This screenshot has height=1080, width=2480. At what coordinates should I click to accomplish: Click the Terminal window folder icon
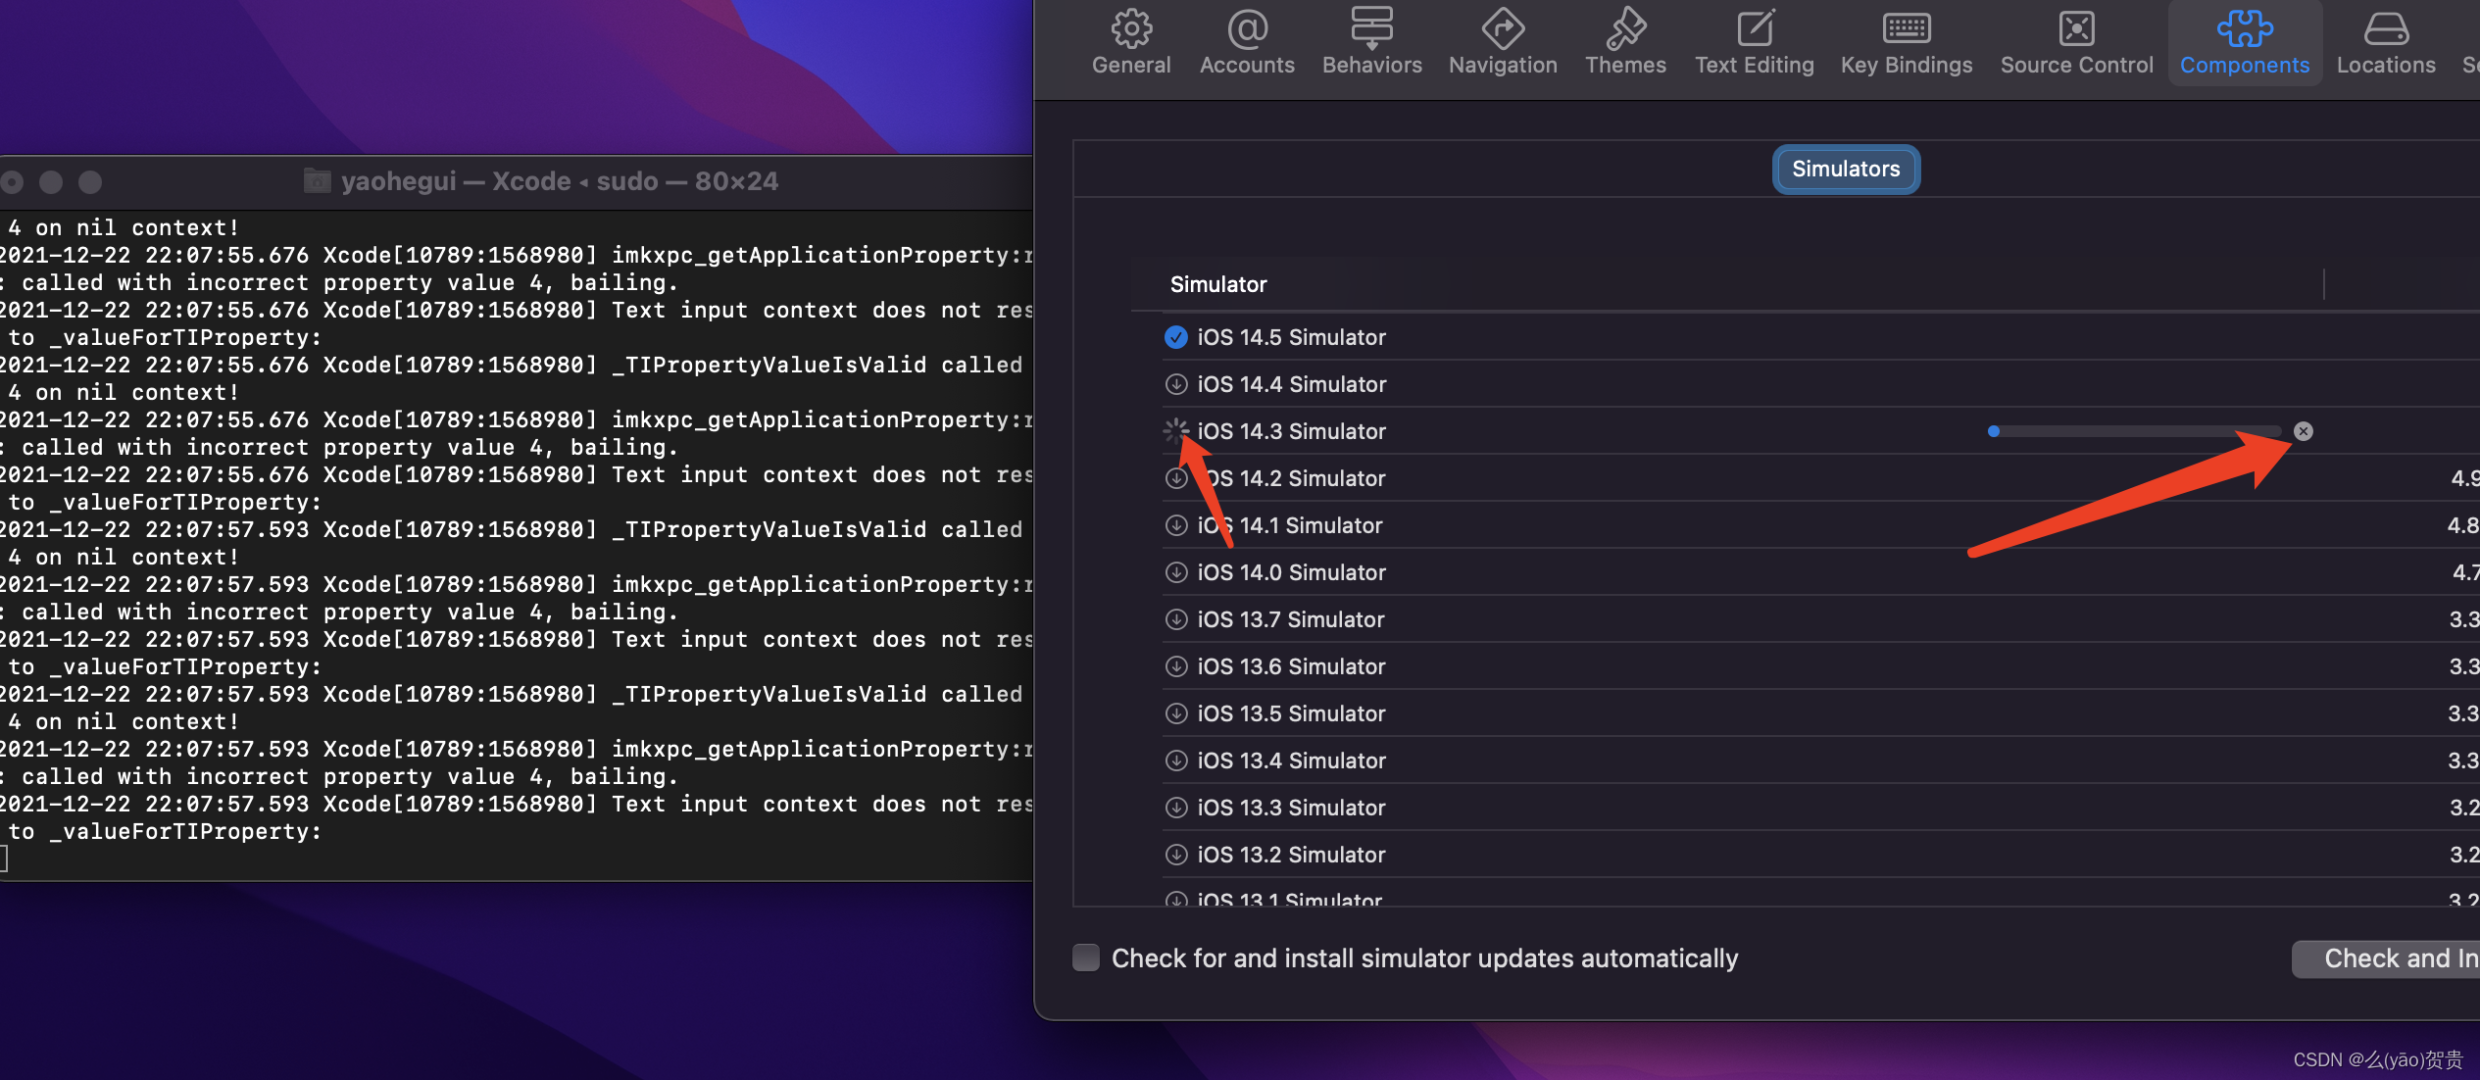317,180
